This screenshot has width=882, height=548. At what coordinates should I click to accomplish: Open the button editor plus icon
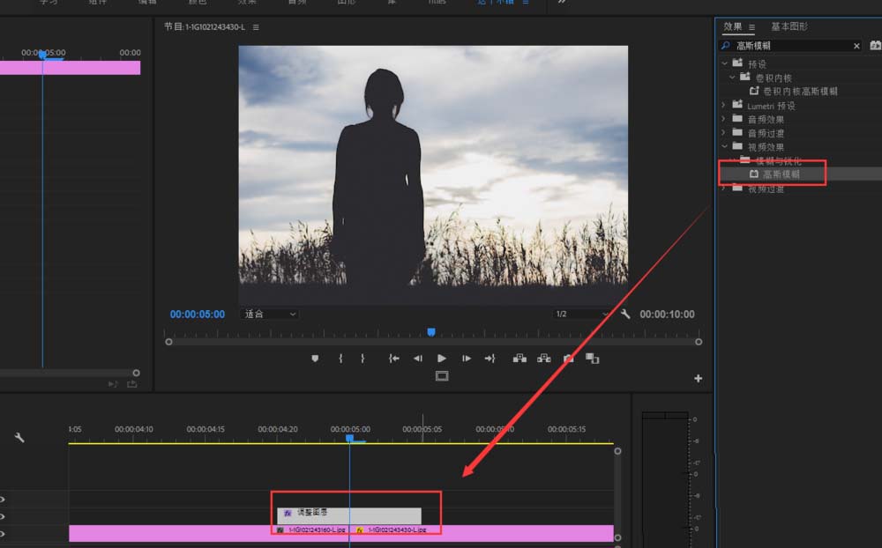point(699,379)
